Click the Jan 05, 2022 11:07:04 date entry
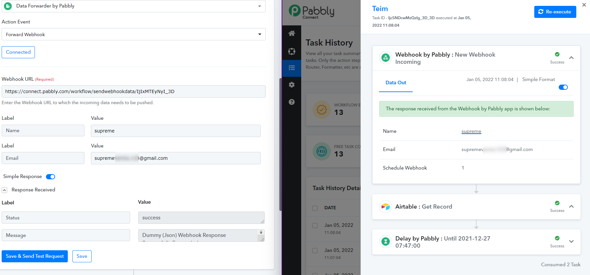The height and width of the screenshot is (275, 590). tap(339, 254)
